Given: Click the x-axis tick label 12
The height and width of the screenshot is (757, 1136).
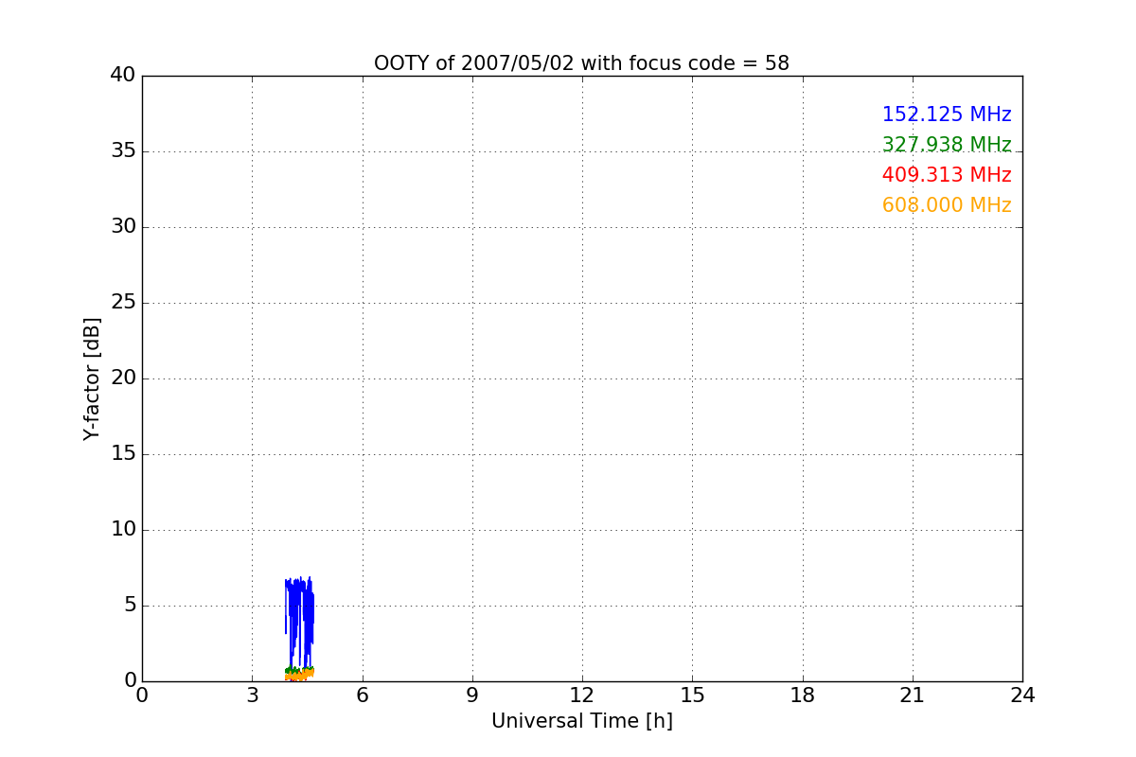Looking at the screenshot, I should [582, 695].
